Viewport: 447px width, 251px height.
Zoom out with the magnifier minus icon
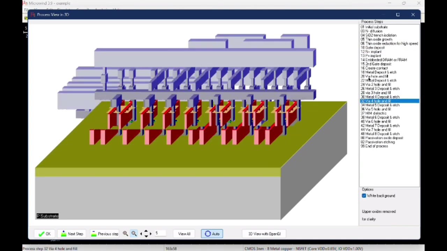pos(134,234)
